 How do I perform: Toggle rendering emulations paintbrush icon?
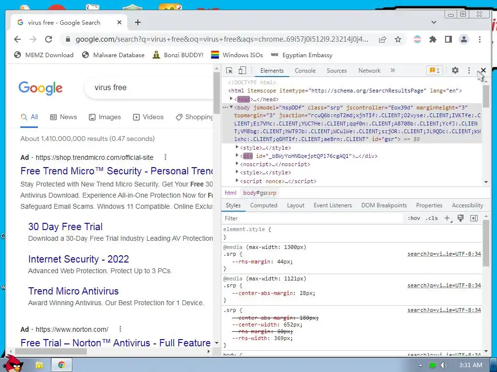click(x=461, y=218)
